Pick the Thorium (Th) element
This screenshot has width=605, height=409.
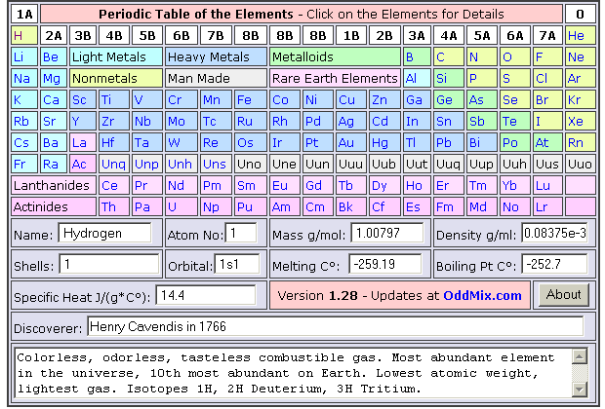tap(114, 207)
